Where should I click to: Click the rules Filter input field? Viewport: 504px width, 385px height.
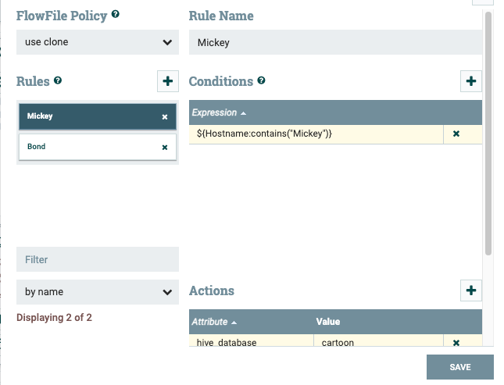98,259
